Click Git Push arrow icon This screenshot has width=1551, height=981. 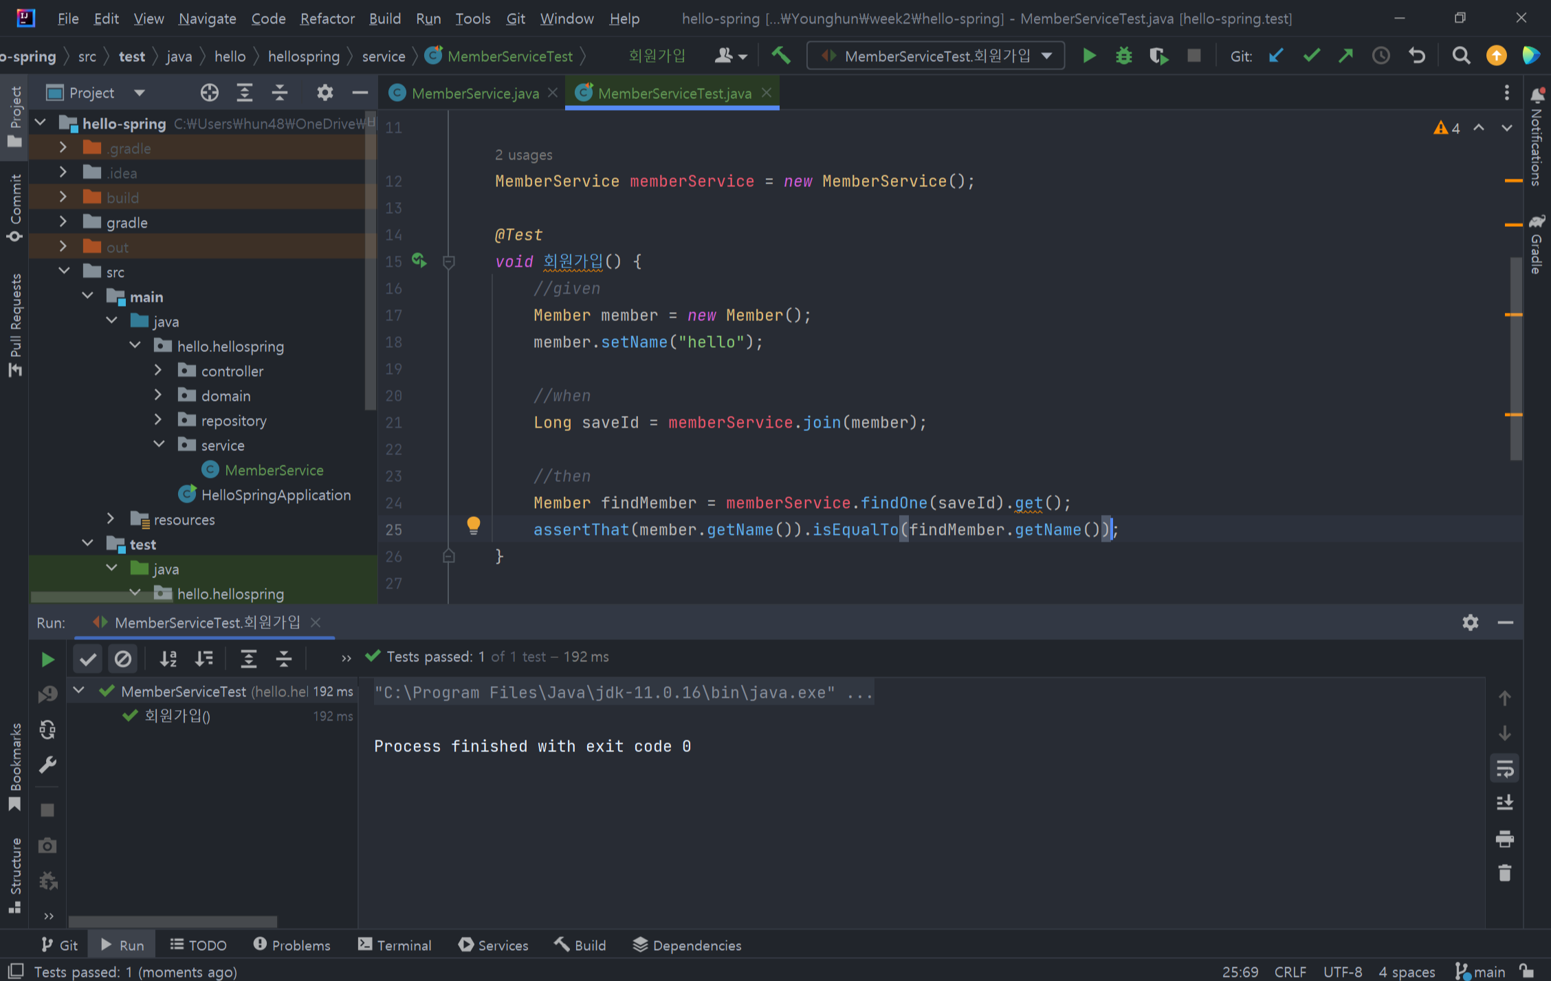pos(1345,56)
